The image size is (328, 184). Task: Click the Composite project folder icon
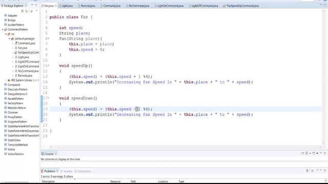tap(6, 85)
